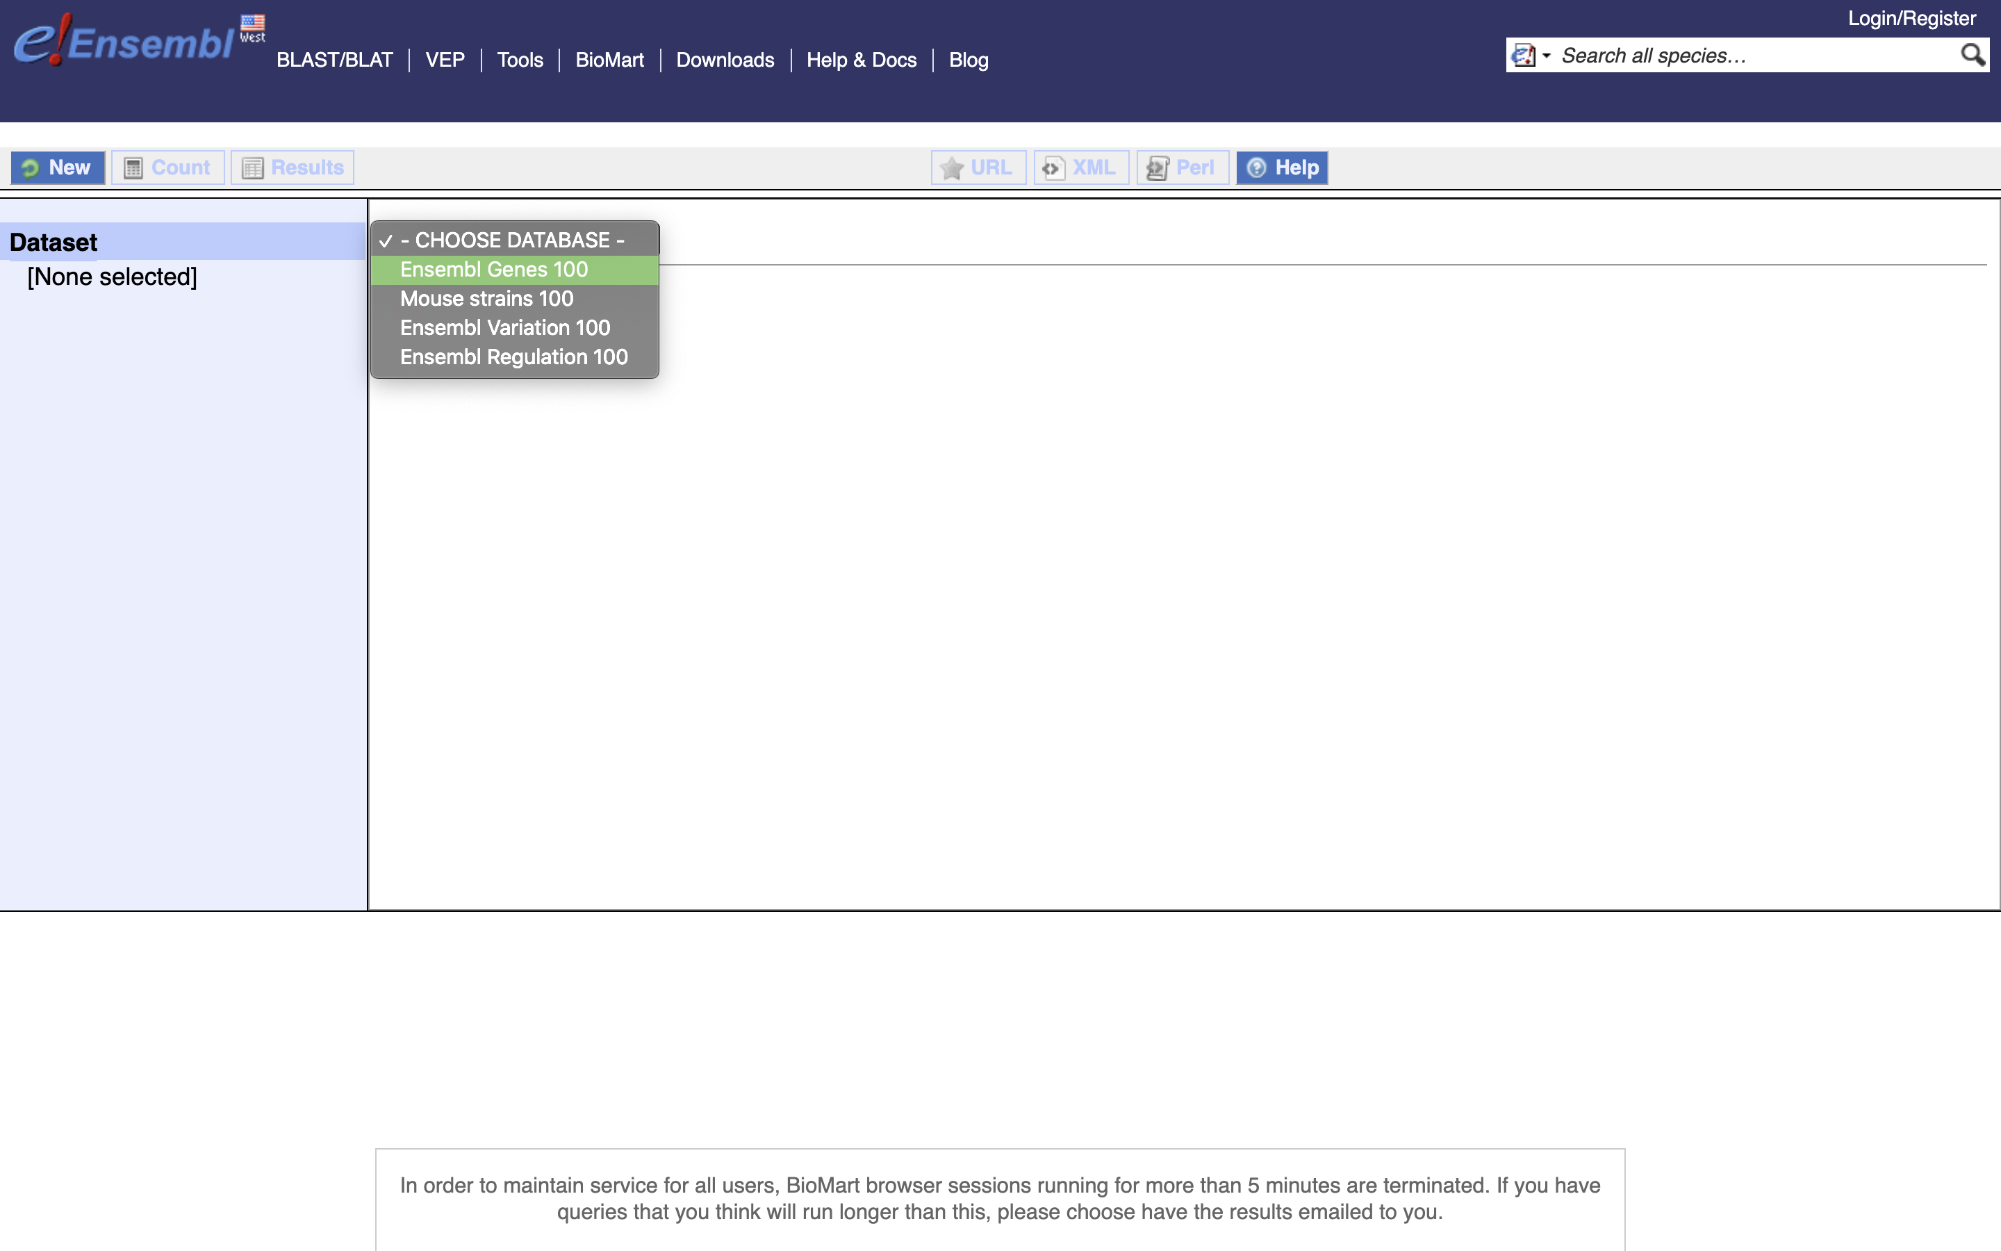This screenshot has width=2001, height=1251.
Task: Open the Results button
Action: tap(293, 168)
